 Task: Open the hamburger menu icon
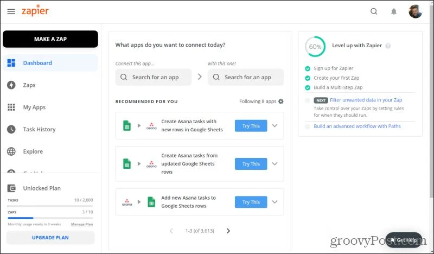coord(11,11)
